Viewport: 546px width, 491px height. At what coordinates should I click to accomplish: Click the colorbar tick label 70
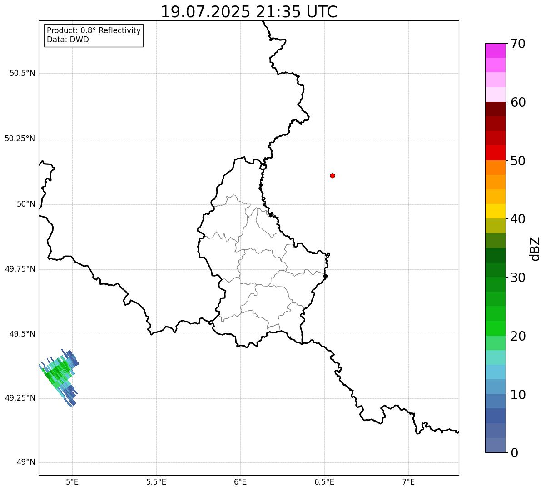coord(518,44)
